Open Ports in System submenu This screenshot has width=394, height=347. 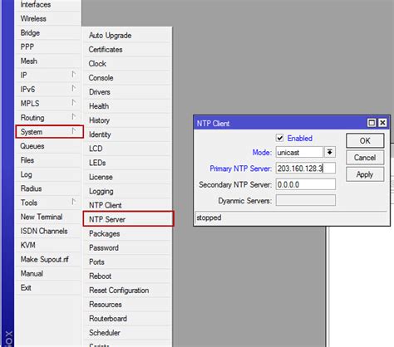(127, 261)
